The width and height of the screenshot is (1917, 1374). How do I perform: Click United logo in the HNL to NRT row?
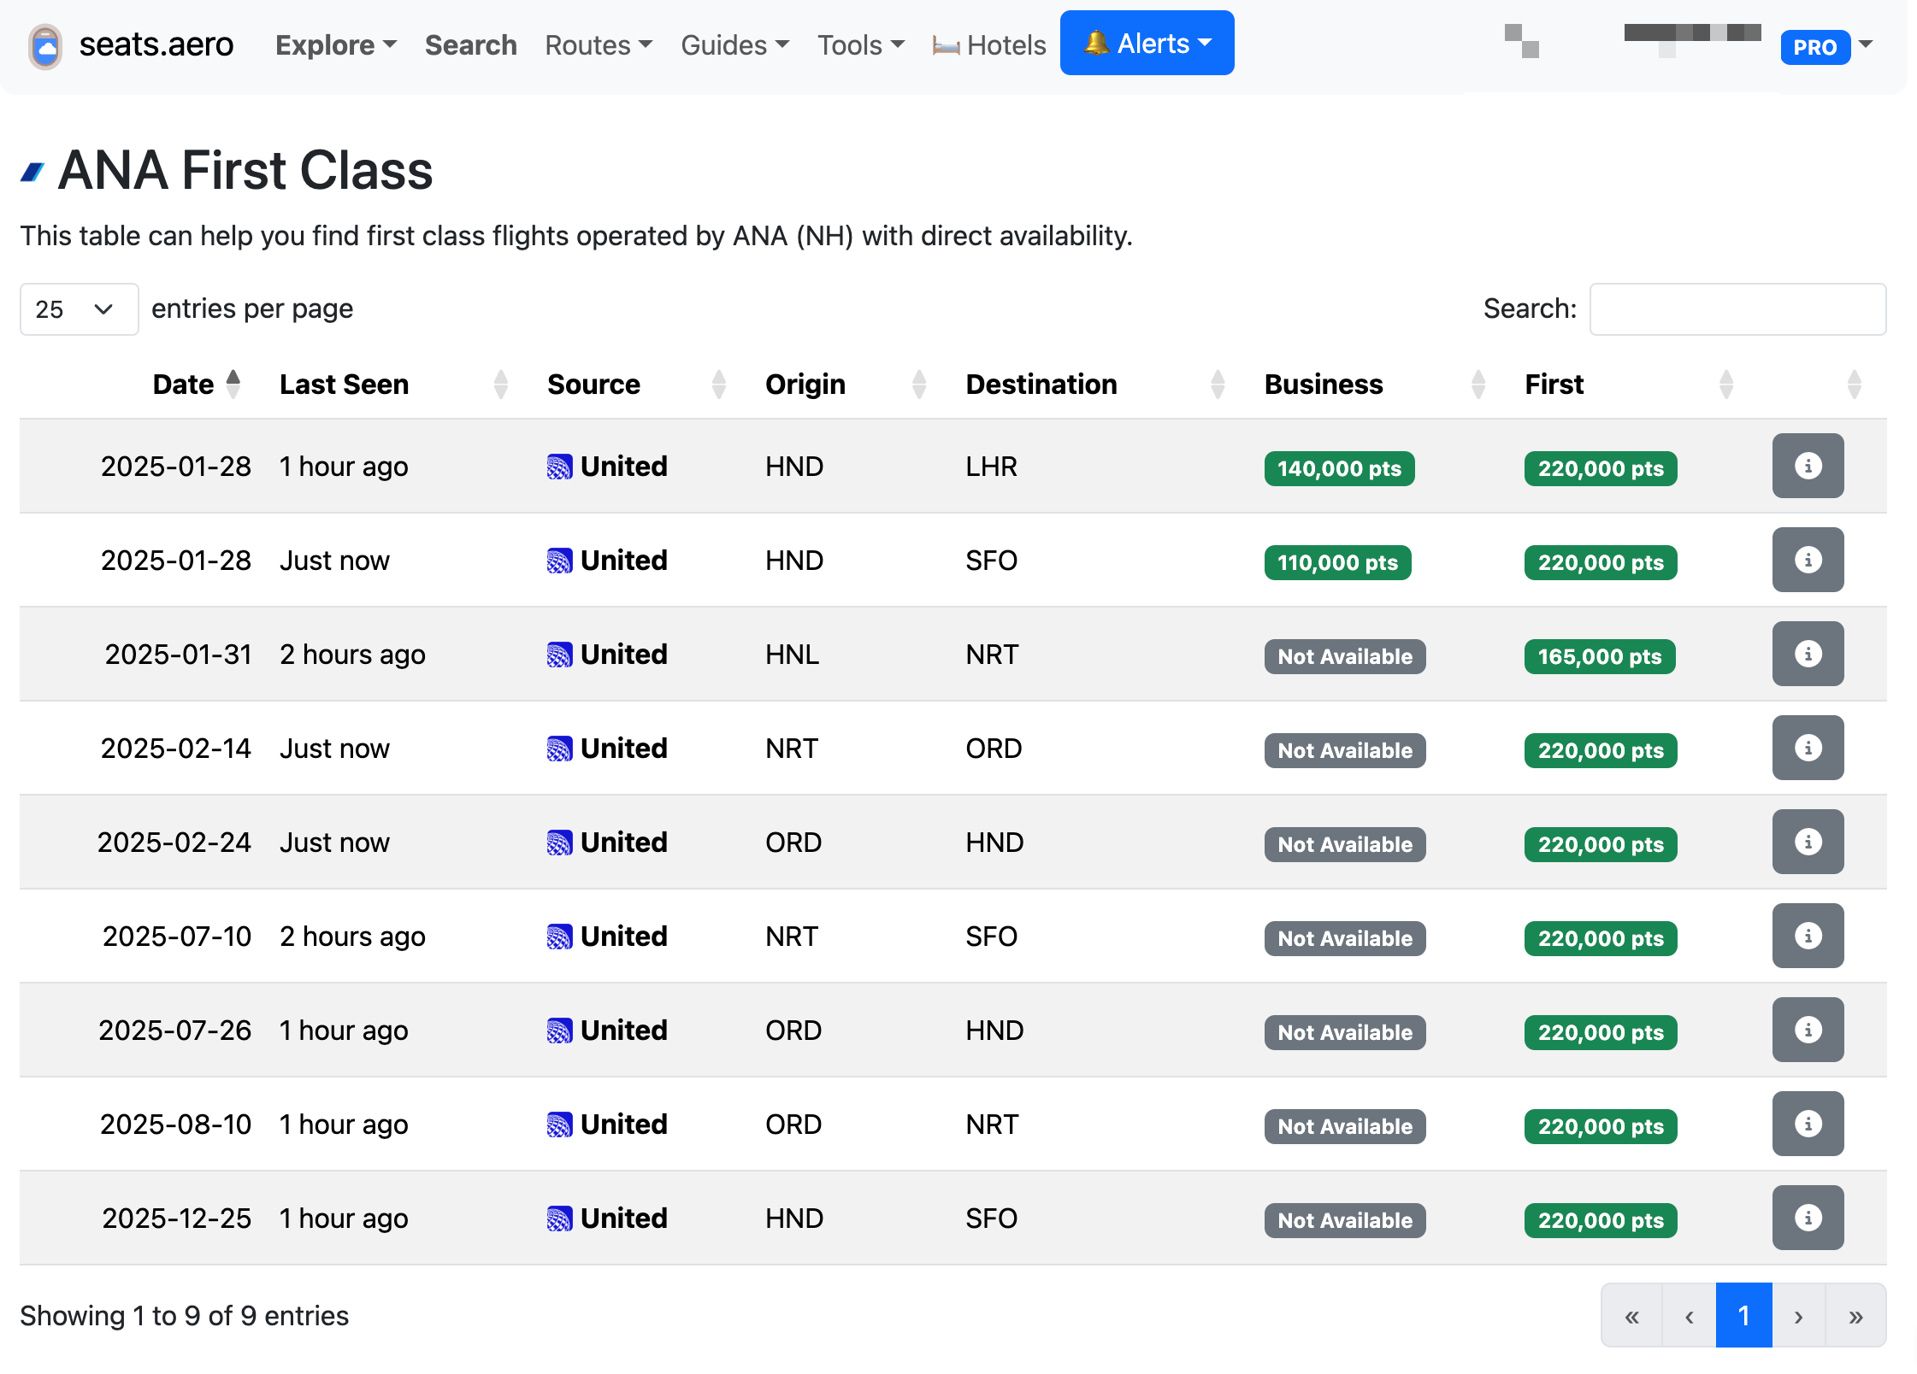pos(559,655)
